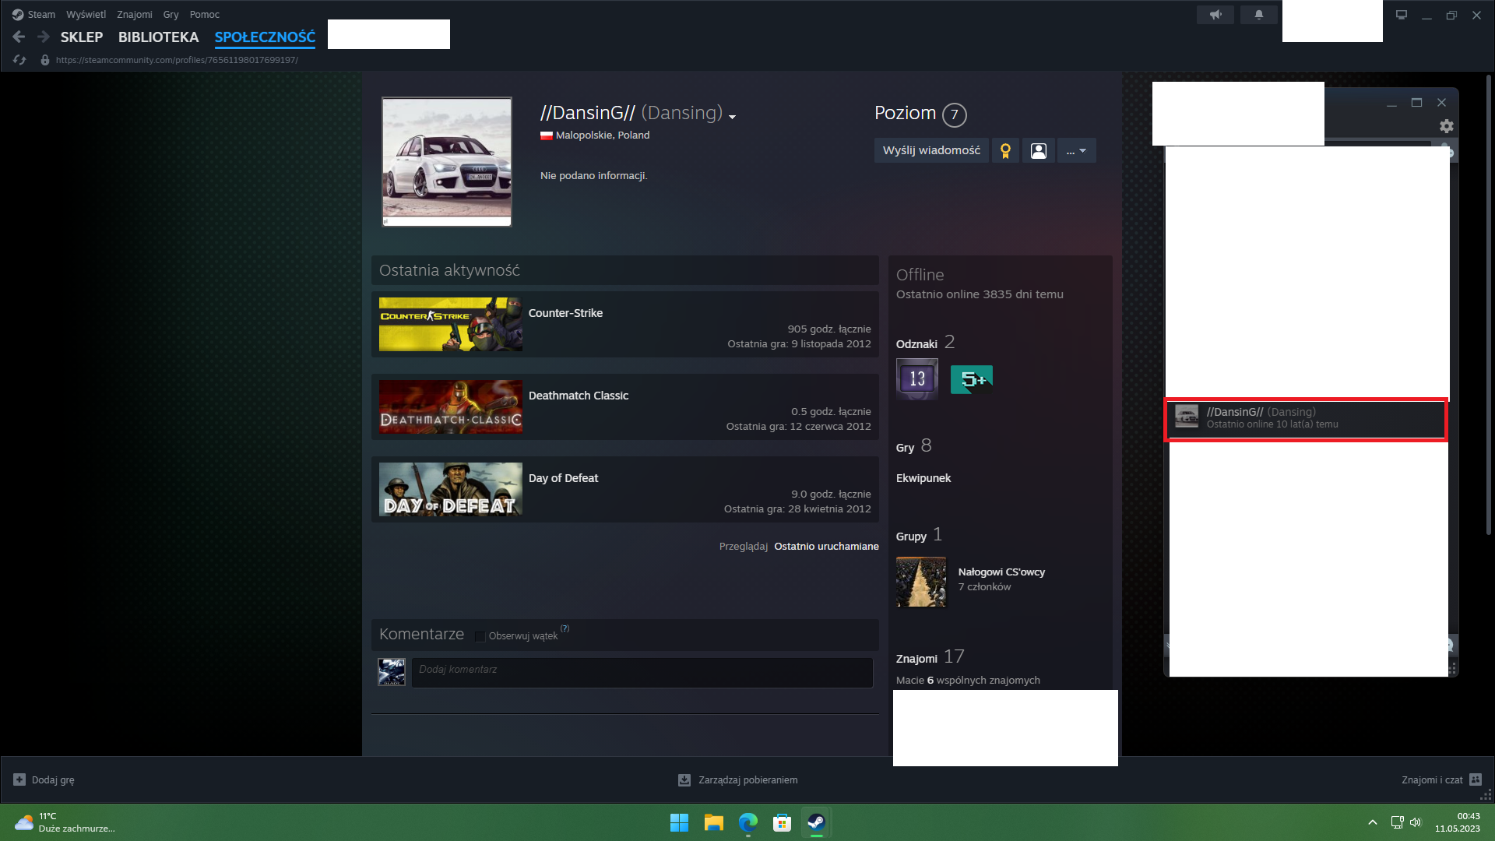Screen dimensions: 1495x841
Task: Open the Counter-Strike game banner
Action: pyautogui.click(x=450, y=325)
